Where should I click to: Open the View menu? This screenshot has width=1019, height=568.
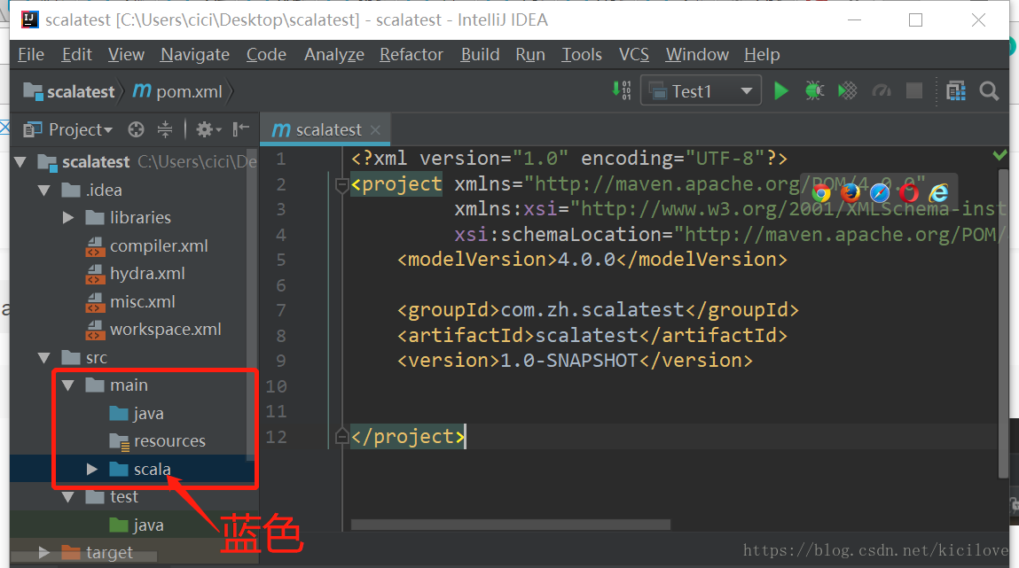[x=126, y=55]
